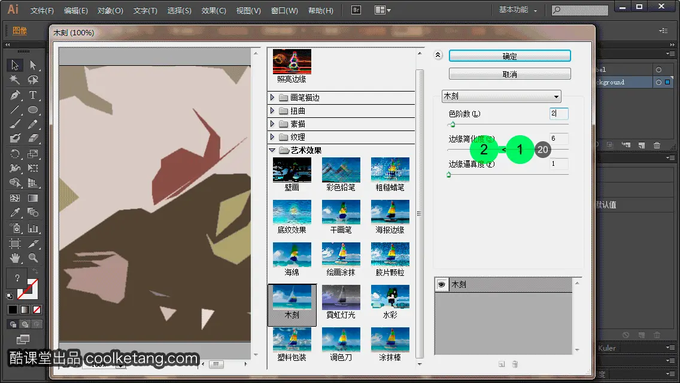The height and width of the screenshot is (383, 680).
Task: Click the delete effect layer trash icon
Action: pyautogui.click(x=515, y=364)
